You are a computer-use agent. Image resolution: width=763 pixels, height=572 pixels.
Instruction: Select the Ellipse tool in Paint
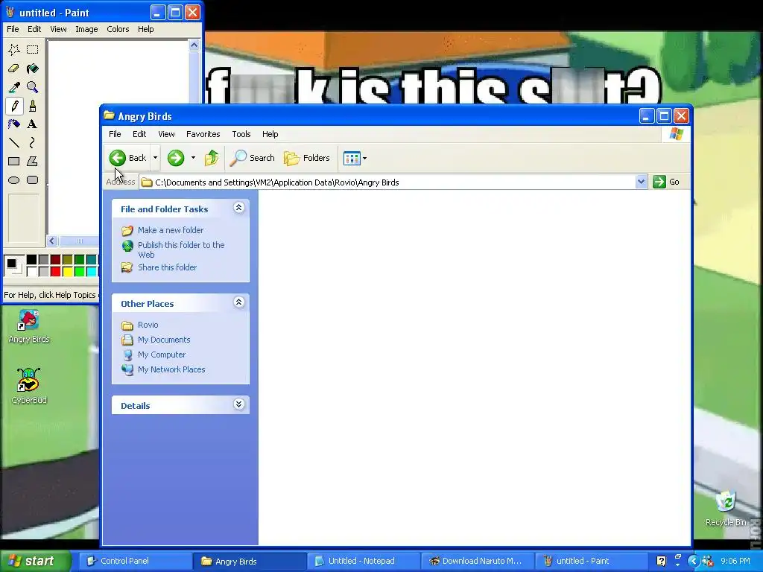[x=14, y=180]
